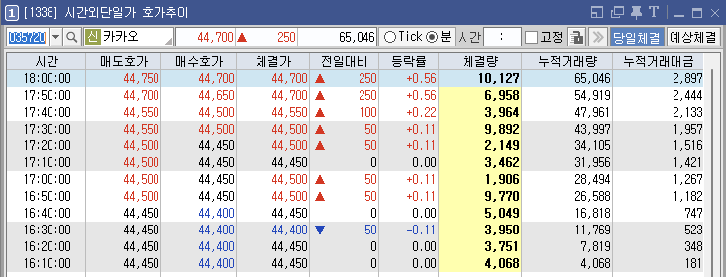Click the green 신 badge icon

pyautogui.click(x=93, y=37)
